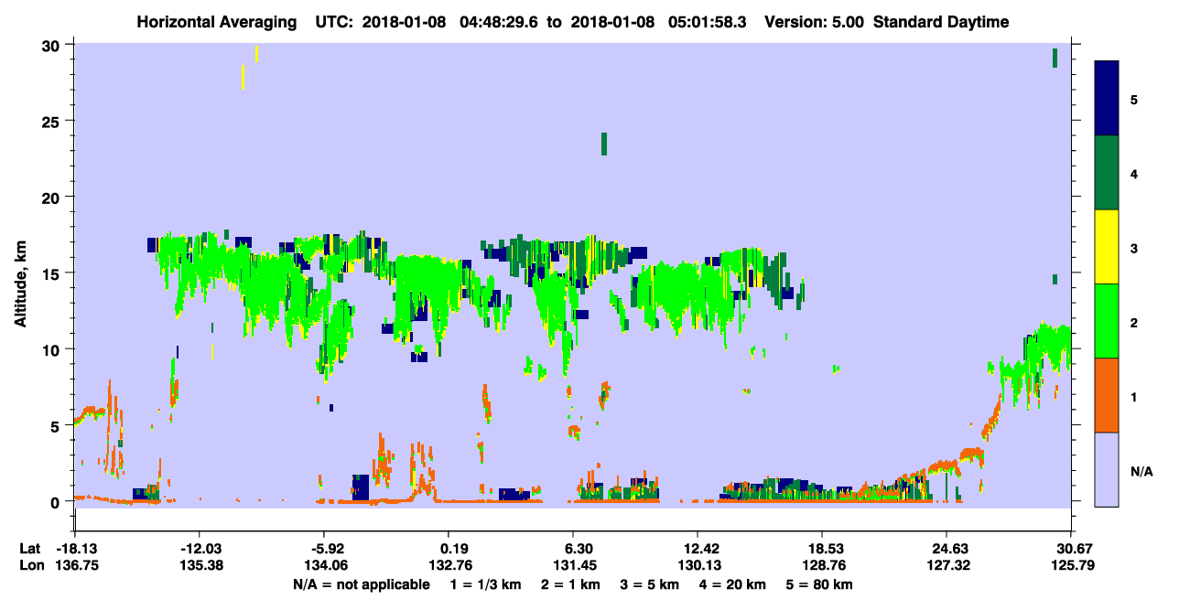
Task: Click the lavender N/A colorbar segment
Action: (x=1108, y=469)
